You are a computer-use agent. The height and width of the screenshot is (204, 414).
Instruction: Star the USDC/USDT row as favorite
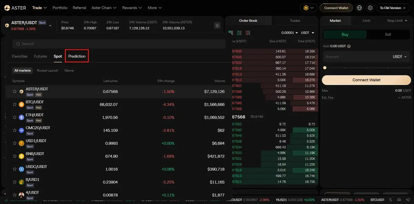[15, 169]
